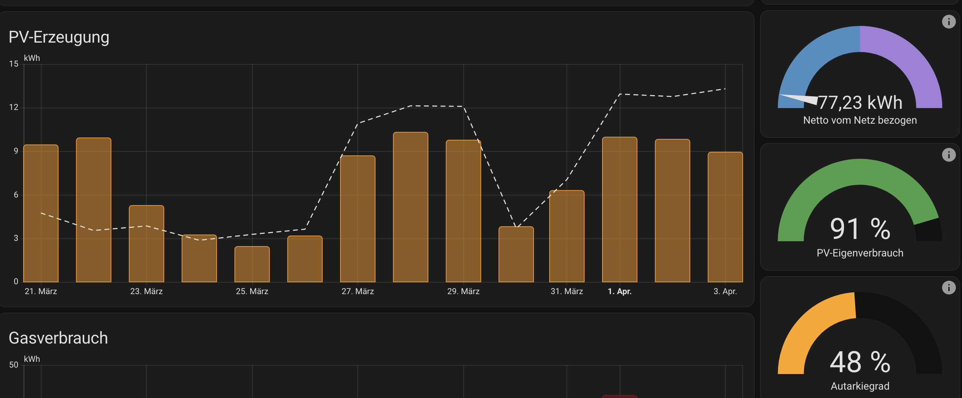This screenshot has width=962, height=398.
Task: Click the PV-Eigenverbrauch label
Action: pyautogui.click(x=860, y=253)
